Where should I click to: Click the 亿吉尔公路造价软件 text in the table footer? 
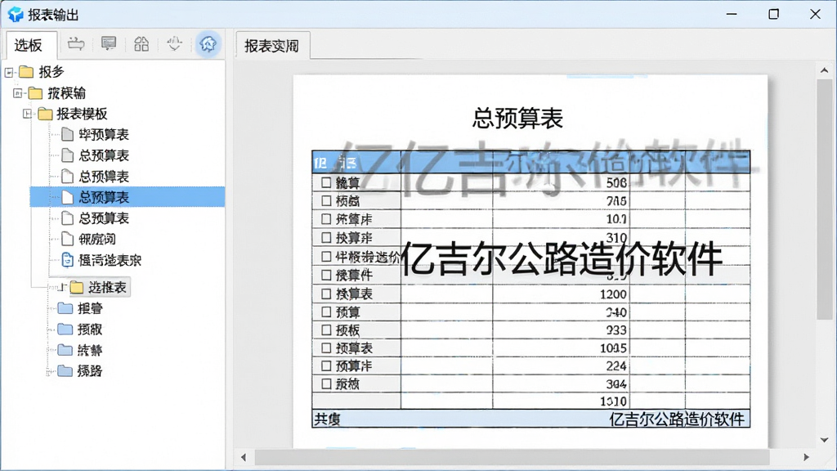tap(677, 419)
